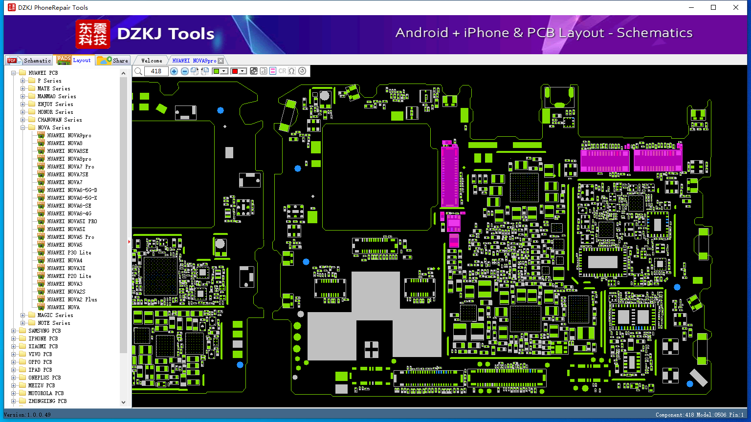This screenshot has width=751, height=422.
Task: Toggle the letter 'a' text display icon
Action: (263, 71)
